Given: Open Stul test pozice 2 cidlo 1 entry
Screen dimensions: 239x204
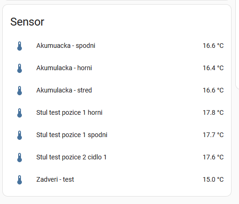Looking at the screenshot, I should [x=71, y=157].
